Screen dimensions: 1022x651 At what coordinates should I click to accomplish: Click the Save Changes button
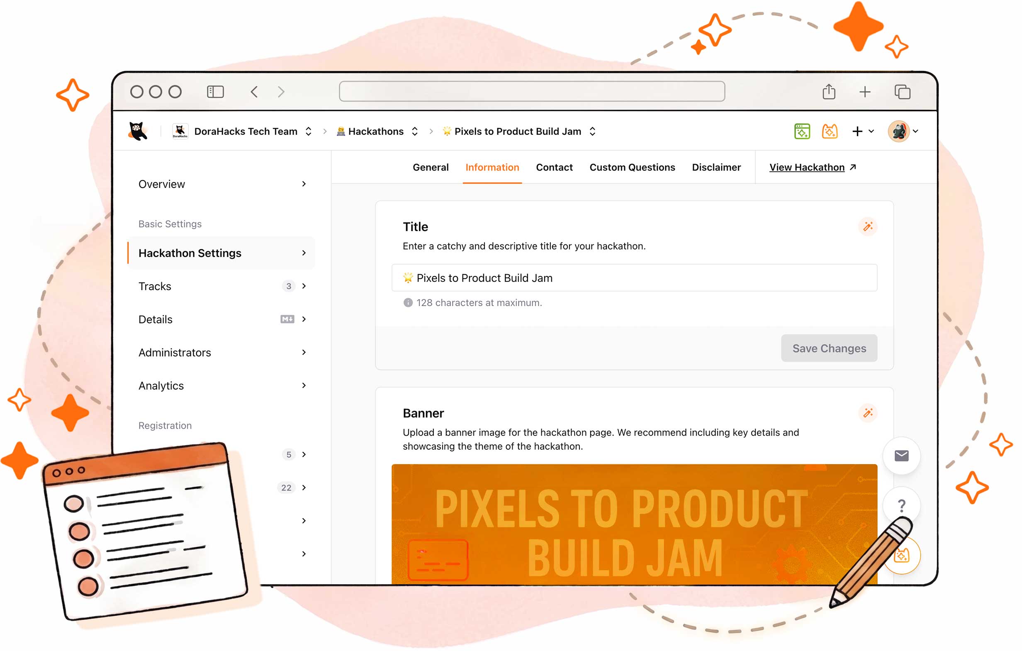coord(830,348)
